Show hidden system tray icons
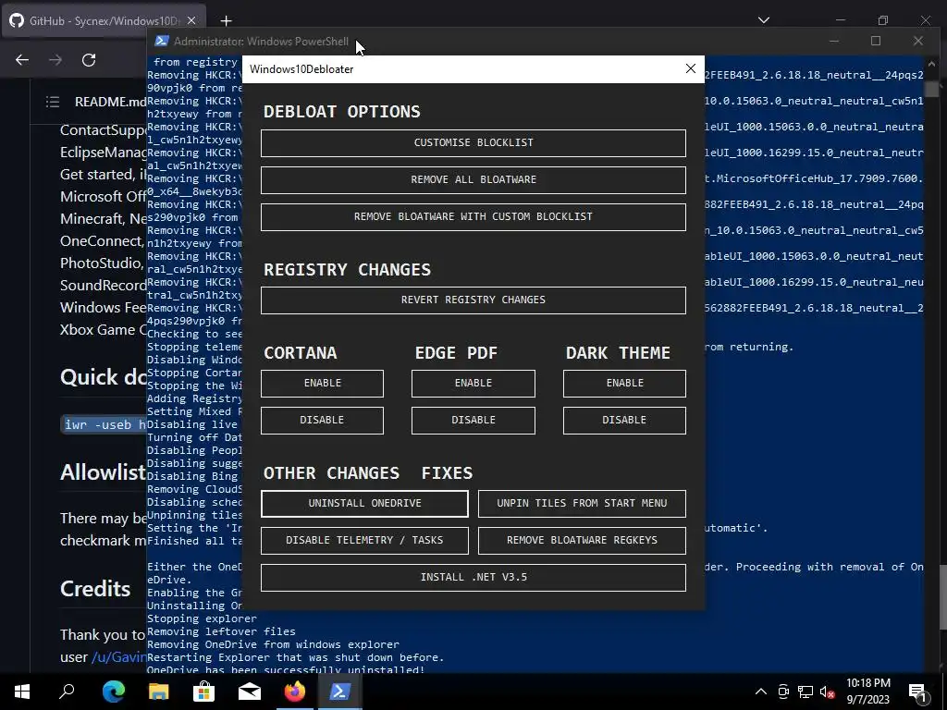The height and width of the screenshot is (710, 947). (x=761, y=692)
